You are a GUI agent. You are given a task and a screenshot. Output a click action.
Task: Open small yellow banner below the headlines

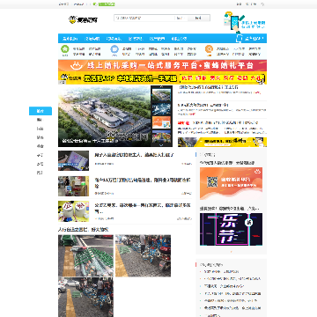[x=222, y=142]
